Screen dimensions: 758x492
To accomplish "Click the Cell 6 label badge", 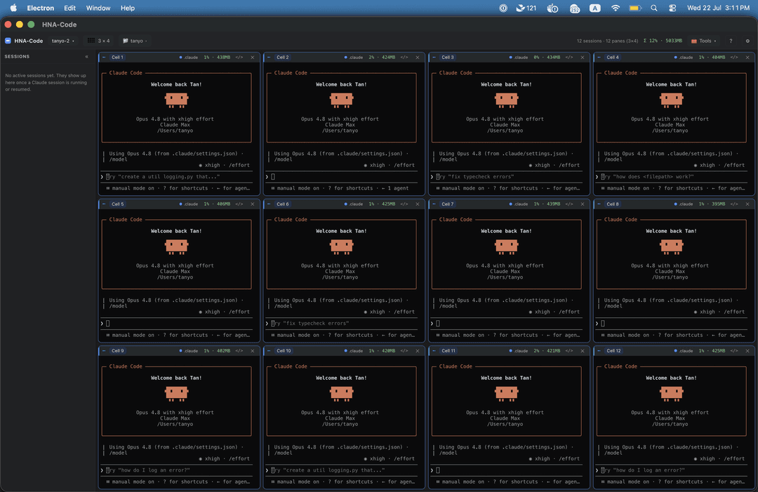I will 282,204.
